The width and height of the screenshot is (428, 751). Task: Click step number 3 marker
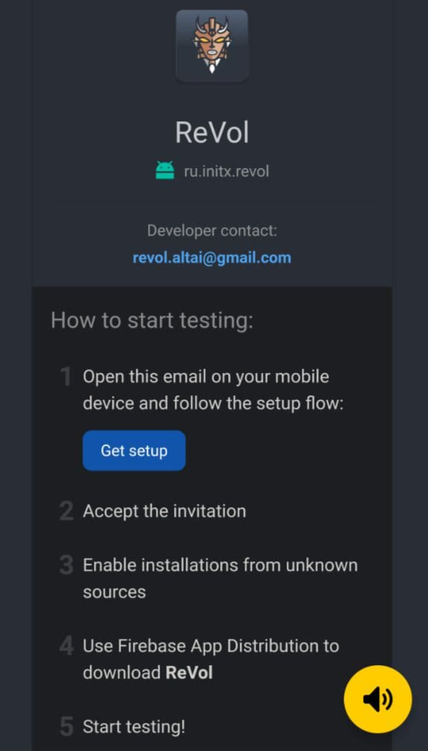pyautogui.click(x=66, y=566)
